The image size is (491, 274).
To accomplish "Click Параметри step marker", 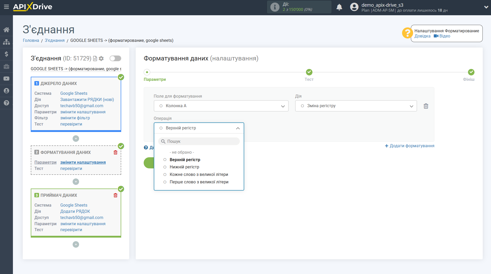I will click(147, 72).
